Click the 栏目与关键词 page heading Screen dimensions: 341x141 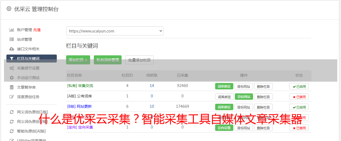point(82,46)
